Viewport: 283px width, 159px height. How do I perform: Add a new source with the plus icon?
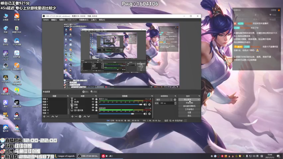click(x=72, y=117)
